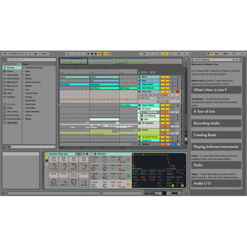Expand the Guitar & Plucked folder

pos(24,82)
